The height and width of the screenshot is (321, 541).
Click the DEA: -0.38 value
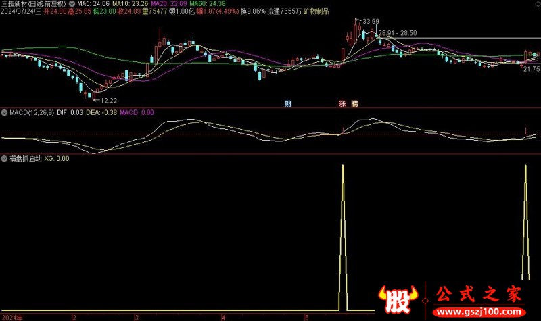pos(101,112)
